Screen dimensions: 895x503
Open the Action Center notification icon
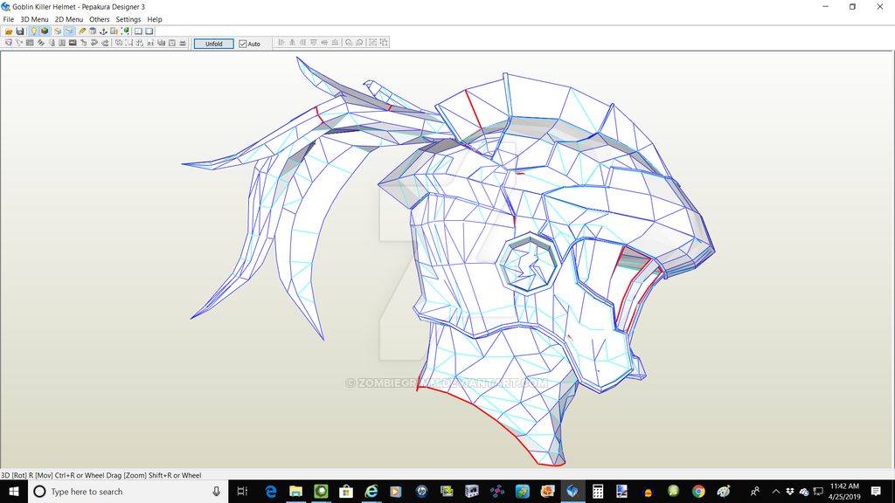(x=876, y=491)
